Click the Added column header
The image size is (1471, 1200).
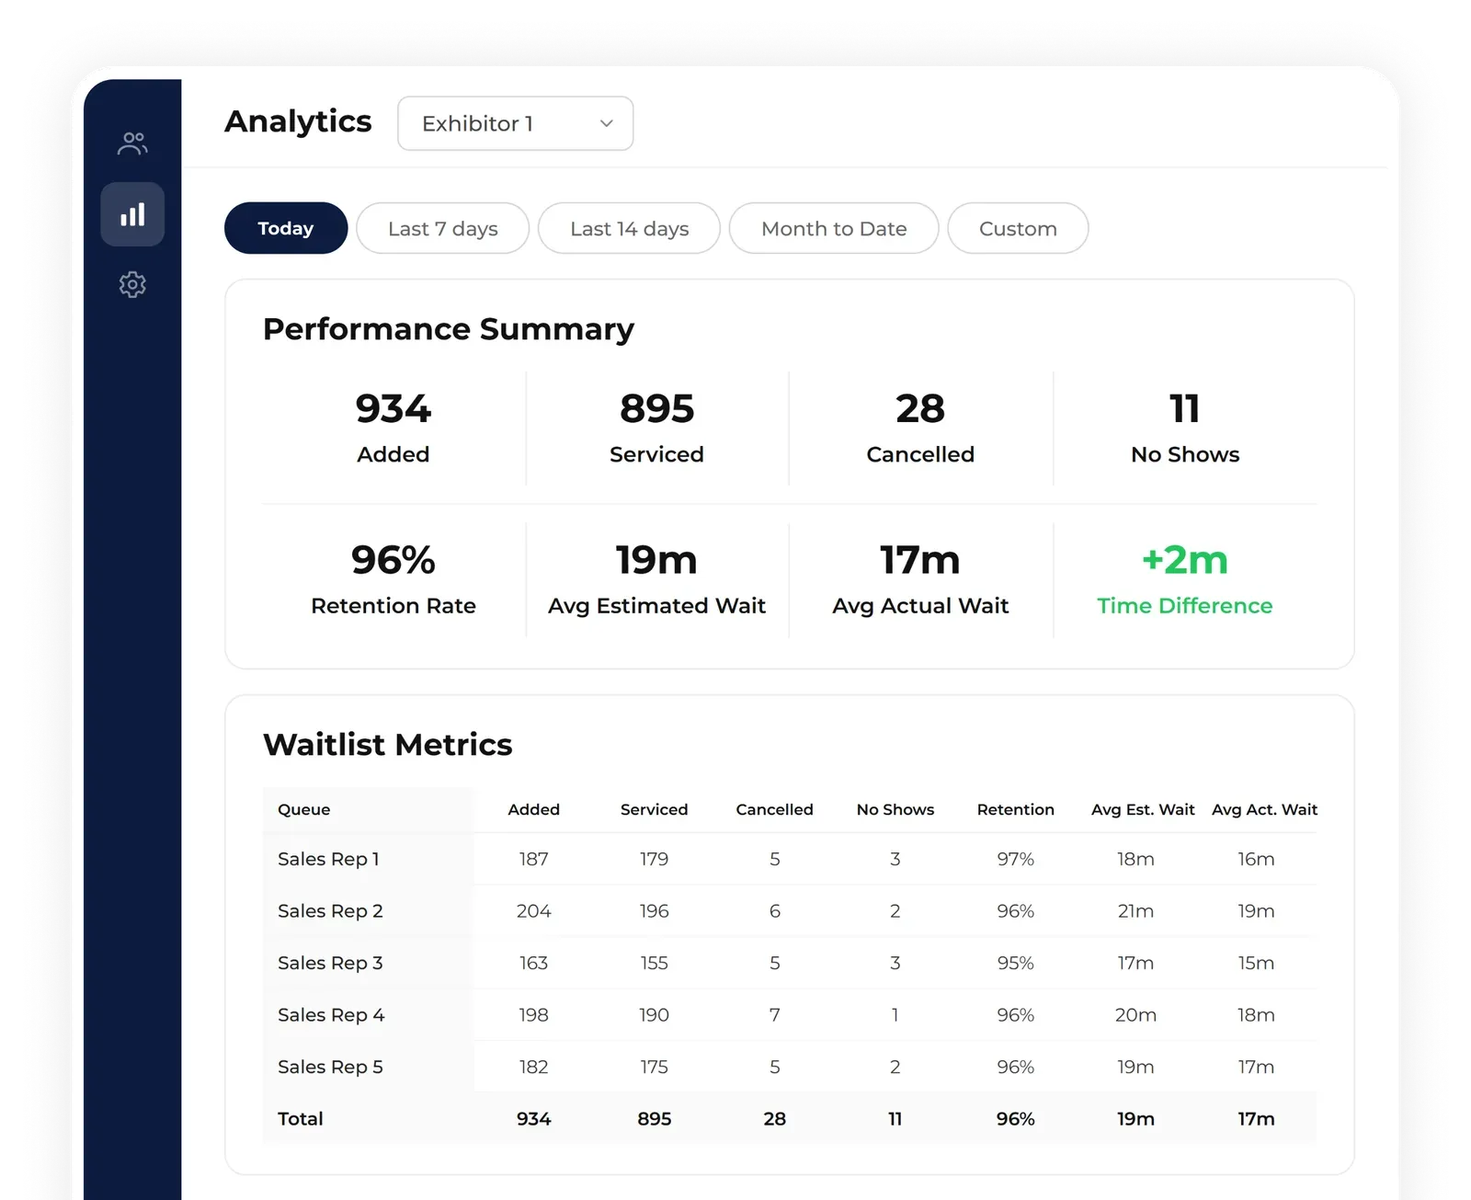[x=534, y=809]
